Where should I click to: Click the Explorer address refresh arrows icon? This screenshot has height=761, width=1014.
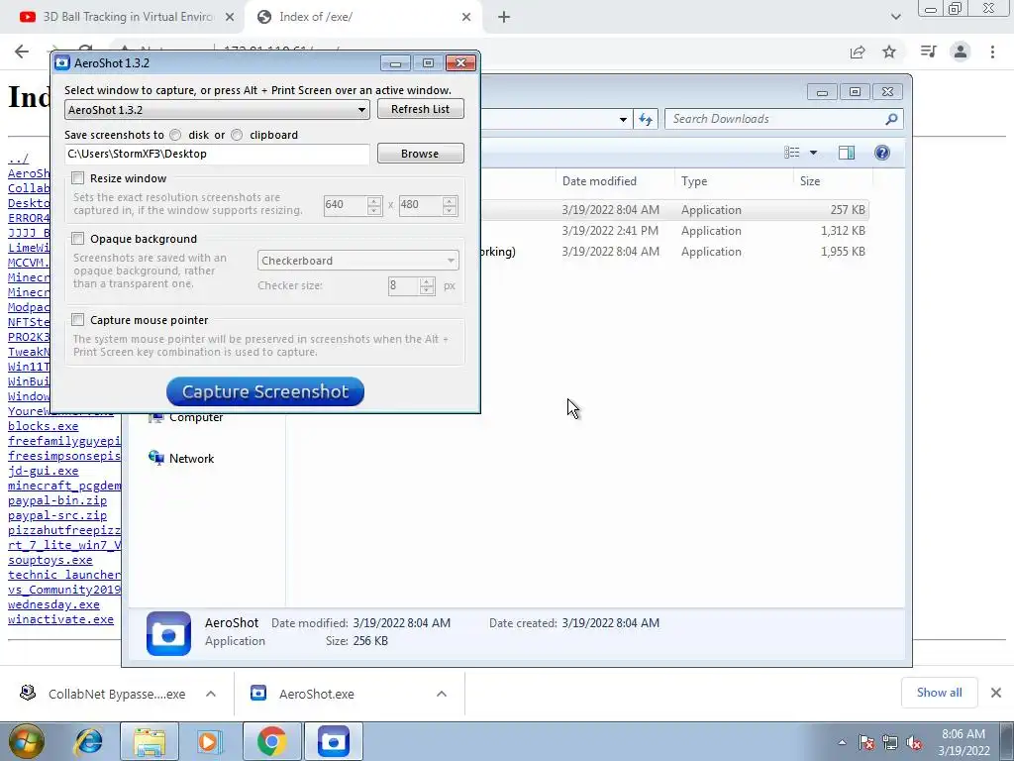coord(646,119)
